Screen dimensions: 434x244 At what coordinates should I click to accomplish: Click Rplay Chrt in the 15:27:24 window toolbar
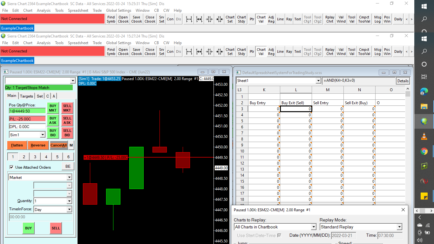pyautogui.click(x=330, y=51)
